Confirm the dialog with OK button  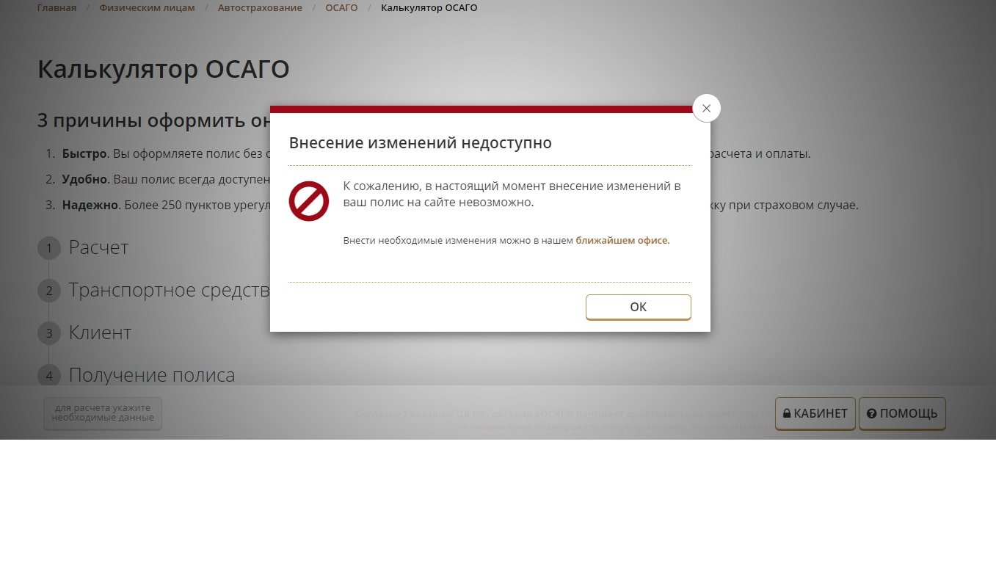[638, 307]
